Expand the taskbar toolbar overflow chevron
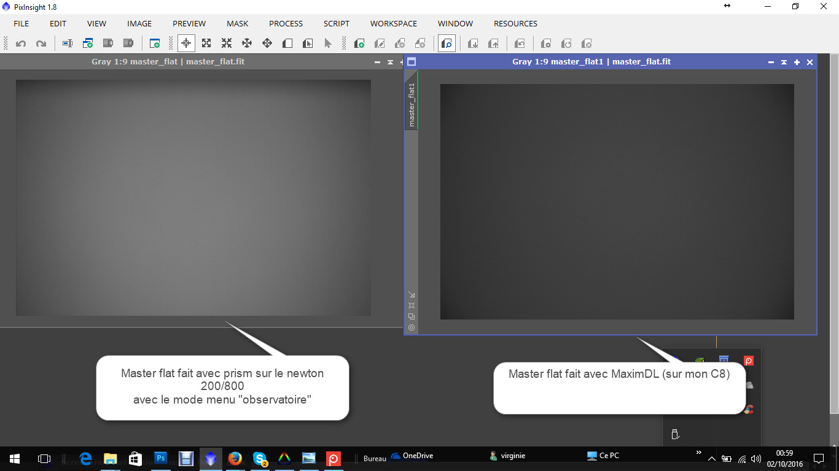Viewport: 839px width, 471px height. coord(698,453)
